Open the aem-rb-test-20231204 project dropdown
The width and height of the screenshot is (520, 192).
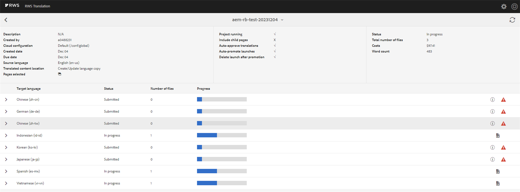(x=258, y=20)
